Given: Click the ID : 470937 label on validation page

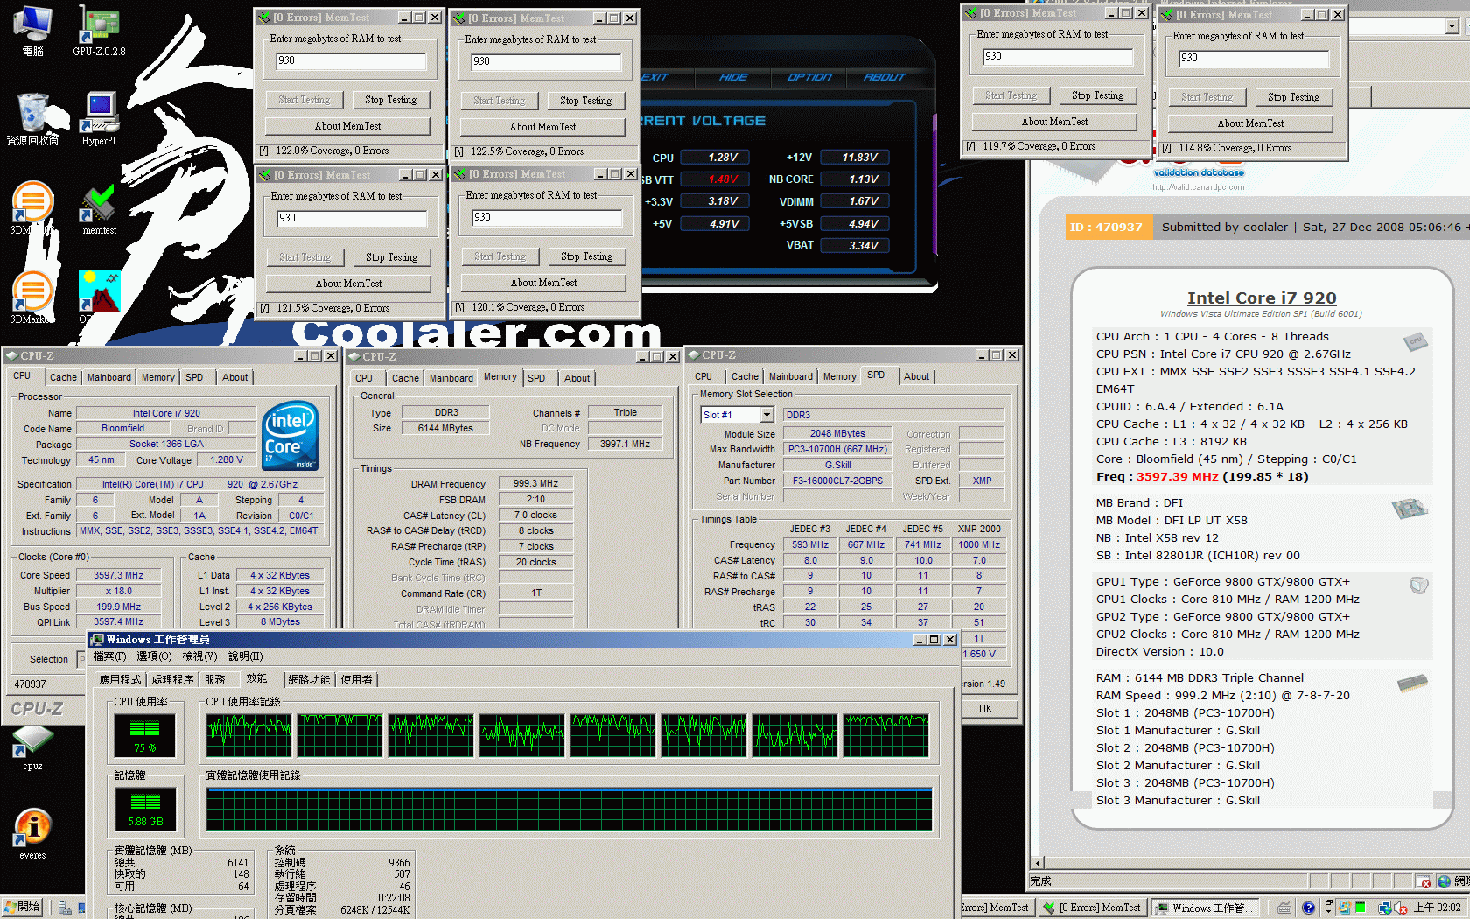Looking at the screenshot, I should click(1107, 228).
